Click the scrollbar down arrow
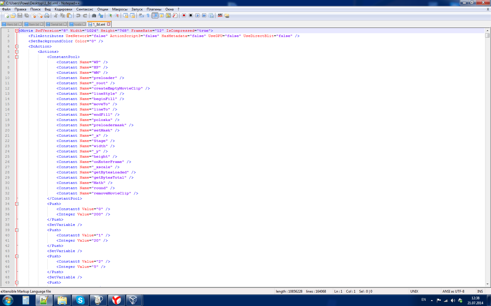 click(487, 284)
